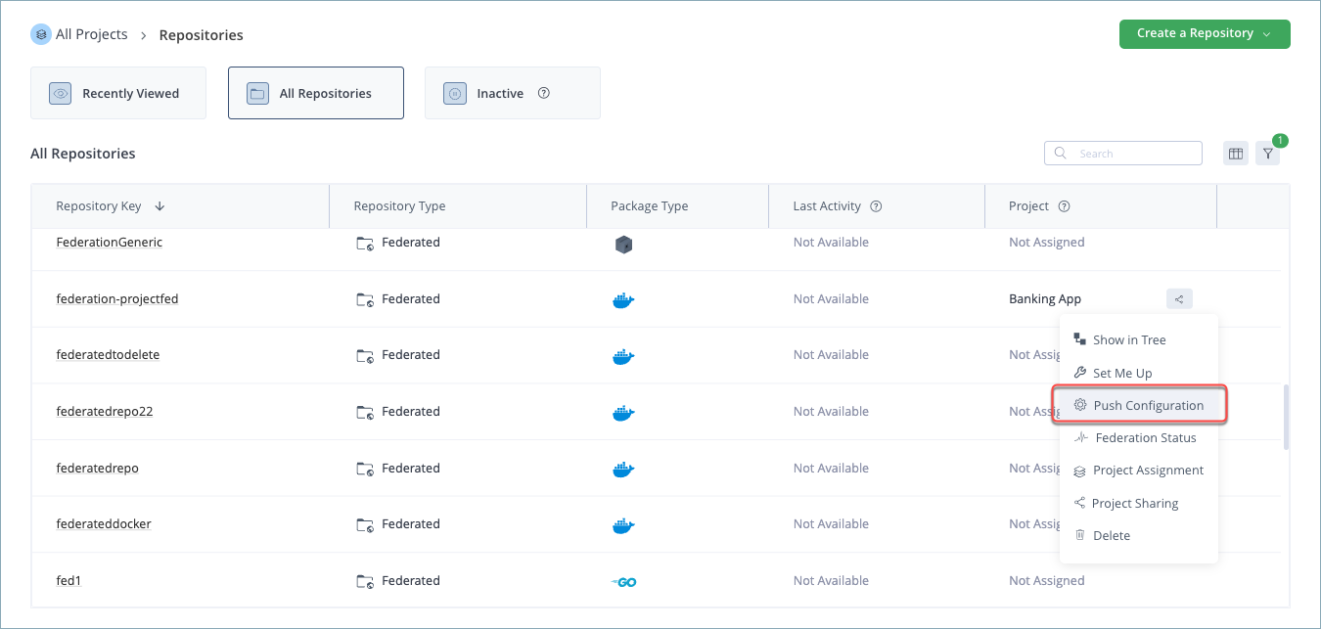Click the Banking App project cell

click(1045, 298)
